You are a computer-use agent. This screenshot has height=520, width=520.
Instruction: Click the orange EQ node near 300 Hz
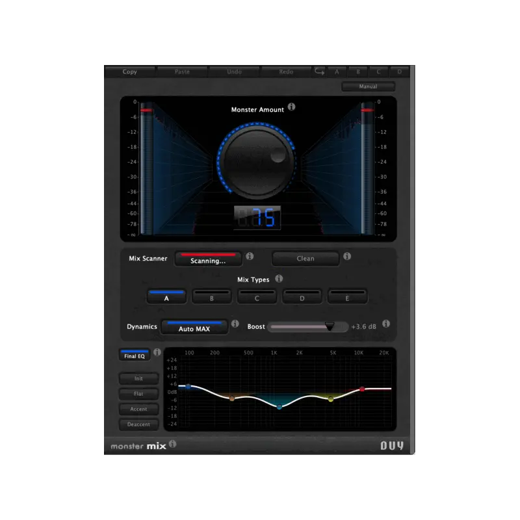[232, 398]
